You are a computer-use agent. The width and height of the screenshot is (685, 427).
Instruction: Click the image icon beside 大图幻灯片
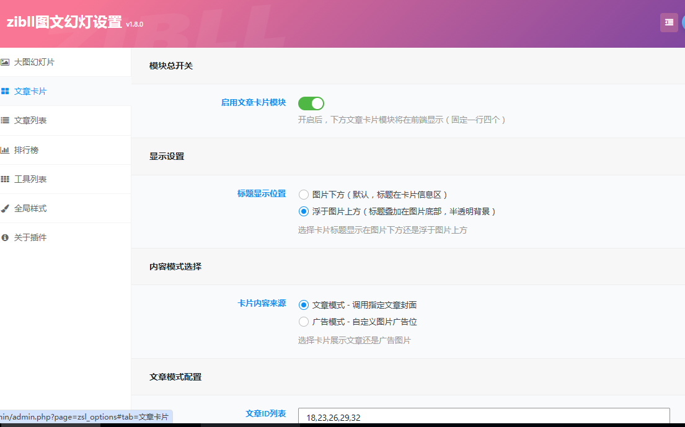(5, 63)
